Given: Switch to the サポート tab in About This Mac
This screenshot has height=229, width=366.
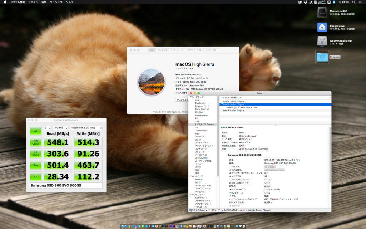Looking at the screenshot, I should coord(200,50).
